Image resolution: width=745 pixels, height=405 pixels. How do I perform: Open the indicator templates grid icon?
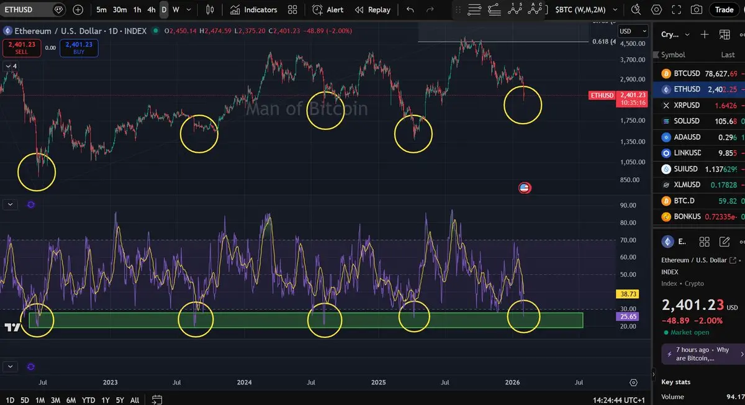click(292, 10)
